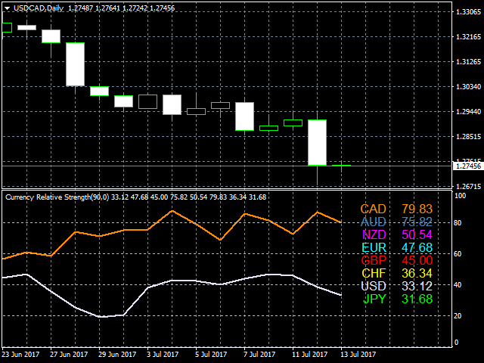
Task: Click the CAD currency label
Action: click(x=373, y=209)
